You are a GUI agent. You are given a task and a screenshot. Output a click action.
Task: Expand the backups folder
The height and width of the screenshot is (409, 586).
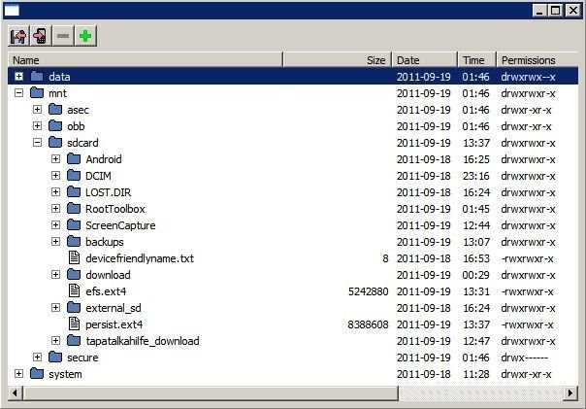(55, 241)
